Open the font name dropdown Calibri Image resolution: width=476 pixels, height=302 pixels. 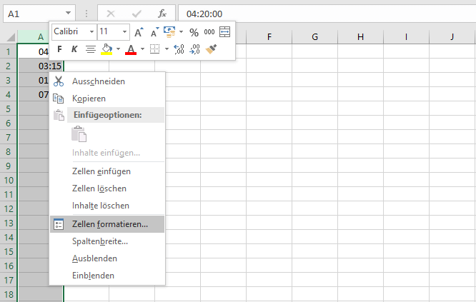pyautogui.click(x=91, y=32)
